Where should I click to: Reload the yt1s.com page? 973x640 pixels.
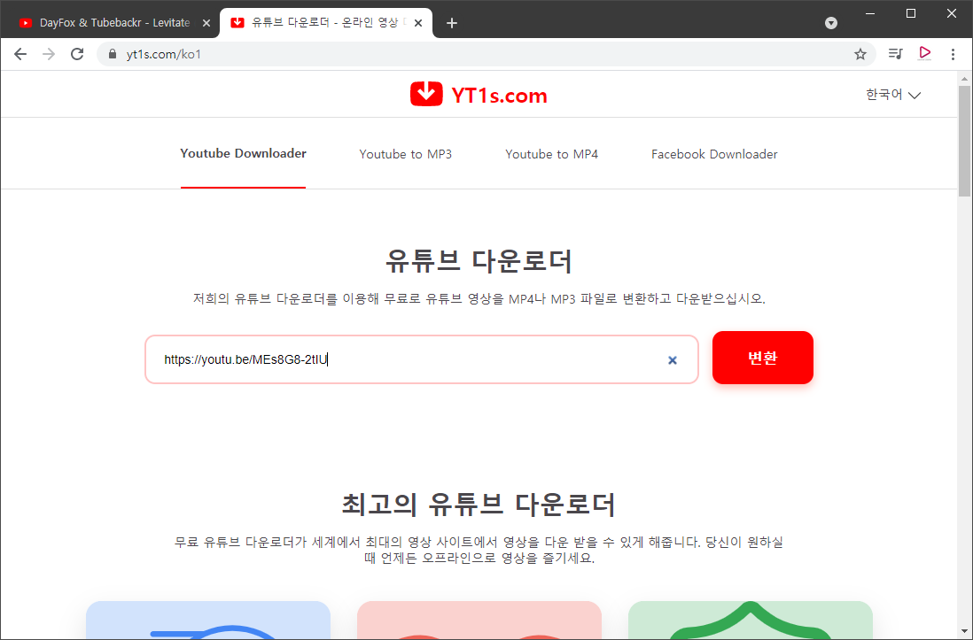[77, 55]
